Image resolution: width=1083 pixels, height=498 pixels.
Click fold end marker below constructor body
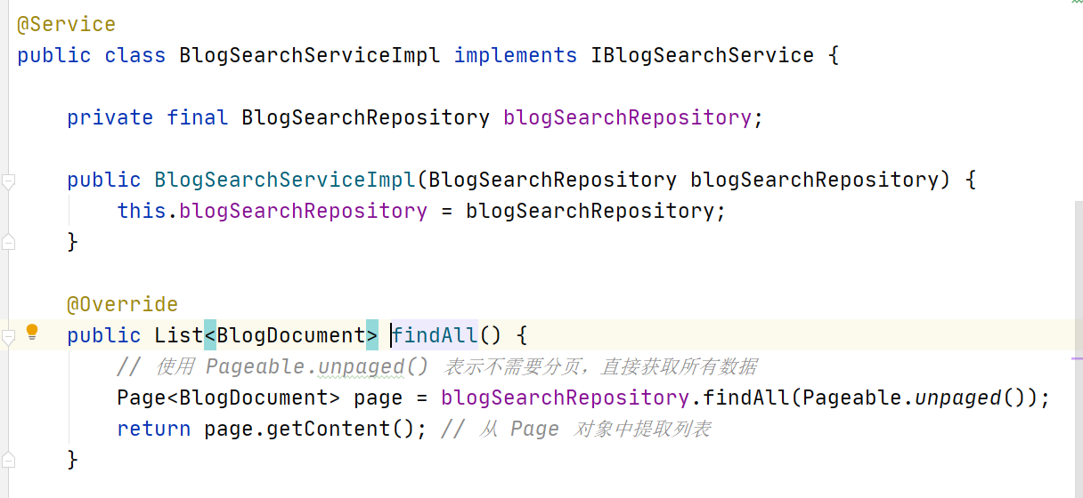pyautogui.click(x=8, y=241)
